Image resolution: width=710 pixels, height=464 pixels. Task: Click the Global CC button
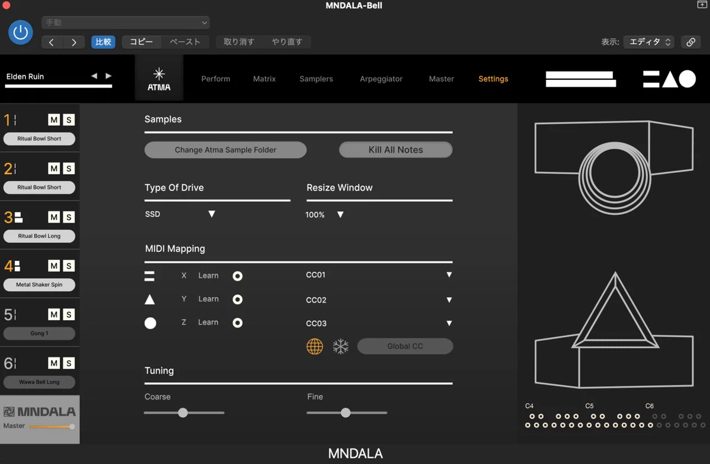(x=405, y=346)
